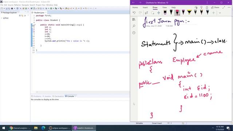This screenshot has height=131, width=233.
Task: Switch to eclipse-workspace taskbar item
Action: [x=59, y=128]
